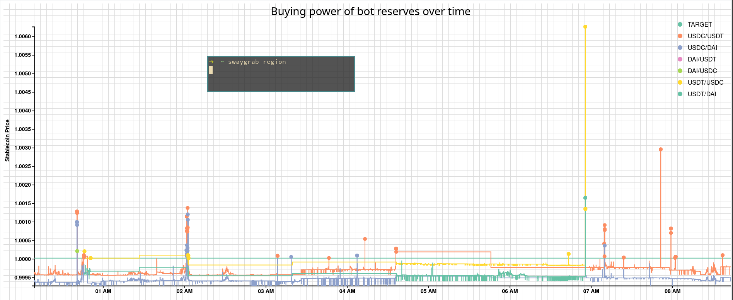Viewport: 733px width, 300px height.
Task: Click the yellow USDT/USDC legend dot
Action: tap(680, 82)
